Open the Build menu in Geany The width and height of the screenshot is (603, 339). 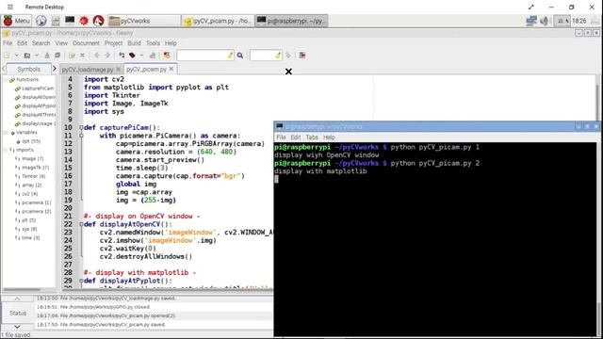134,43
